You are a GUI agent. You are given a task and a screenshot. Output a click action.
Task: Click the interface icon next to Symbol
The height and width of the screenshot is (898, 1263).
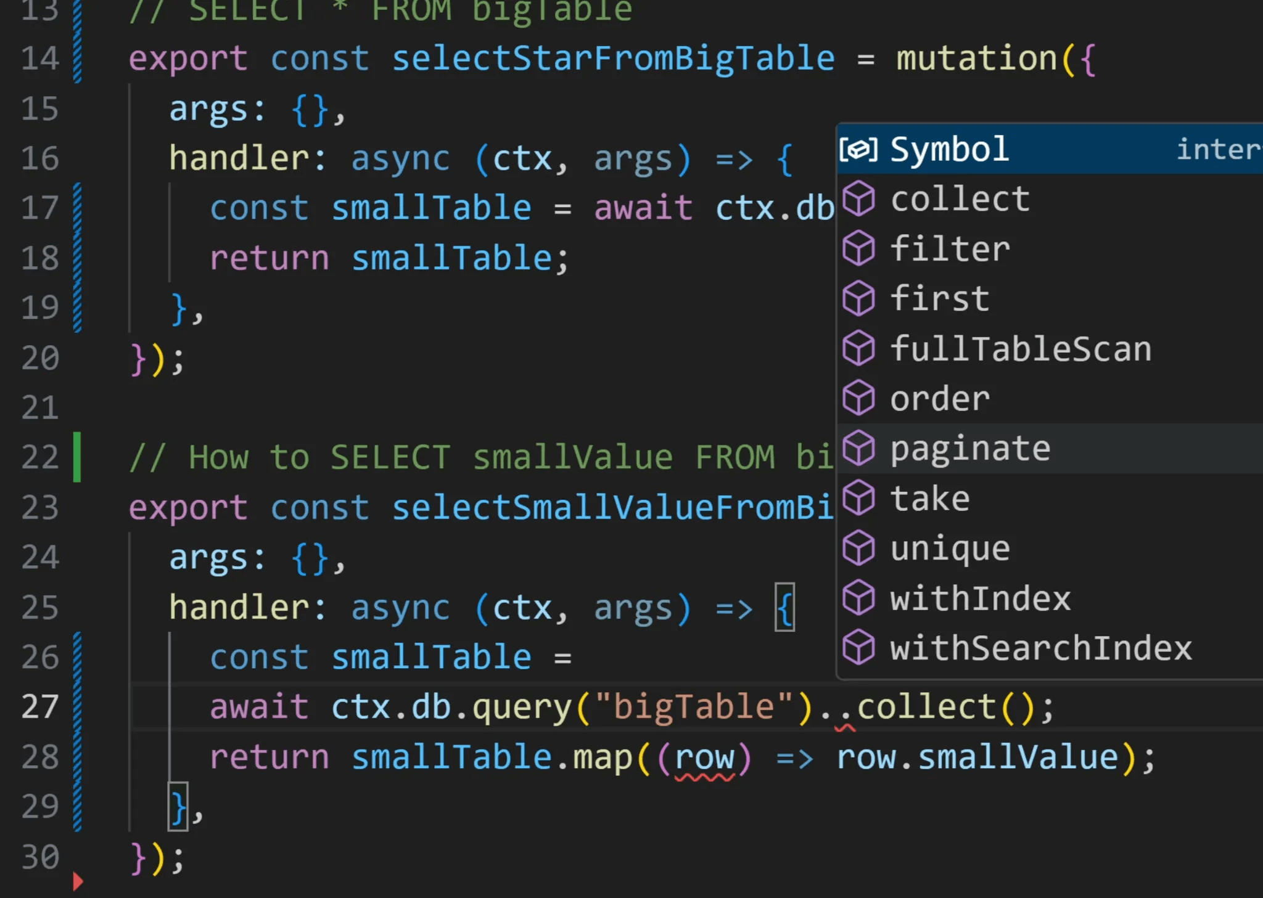(x=858, y=149)
